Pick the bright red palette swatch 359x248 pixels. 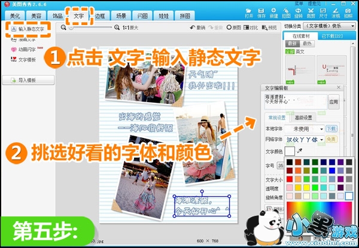290,179
